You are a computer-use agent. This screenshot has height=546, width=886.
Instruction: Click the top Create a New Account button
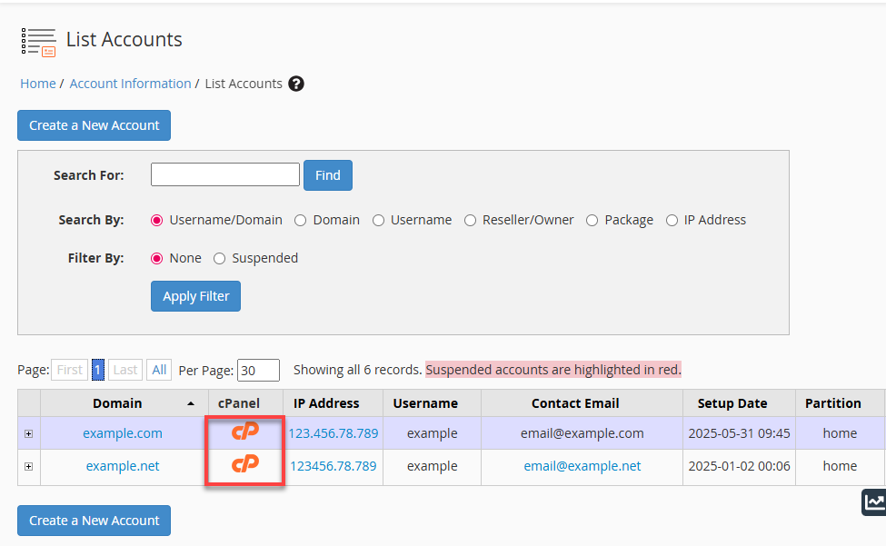point(94,125)
